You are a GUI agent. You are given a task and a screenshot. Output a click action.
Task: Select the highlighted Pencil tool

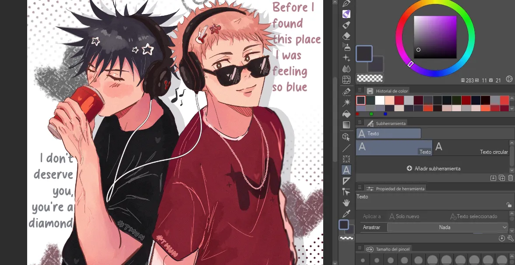tap(346, 14)
